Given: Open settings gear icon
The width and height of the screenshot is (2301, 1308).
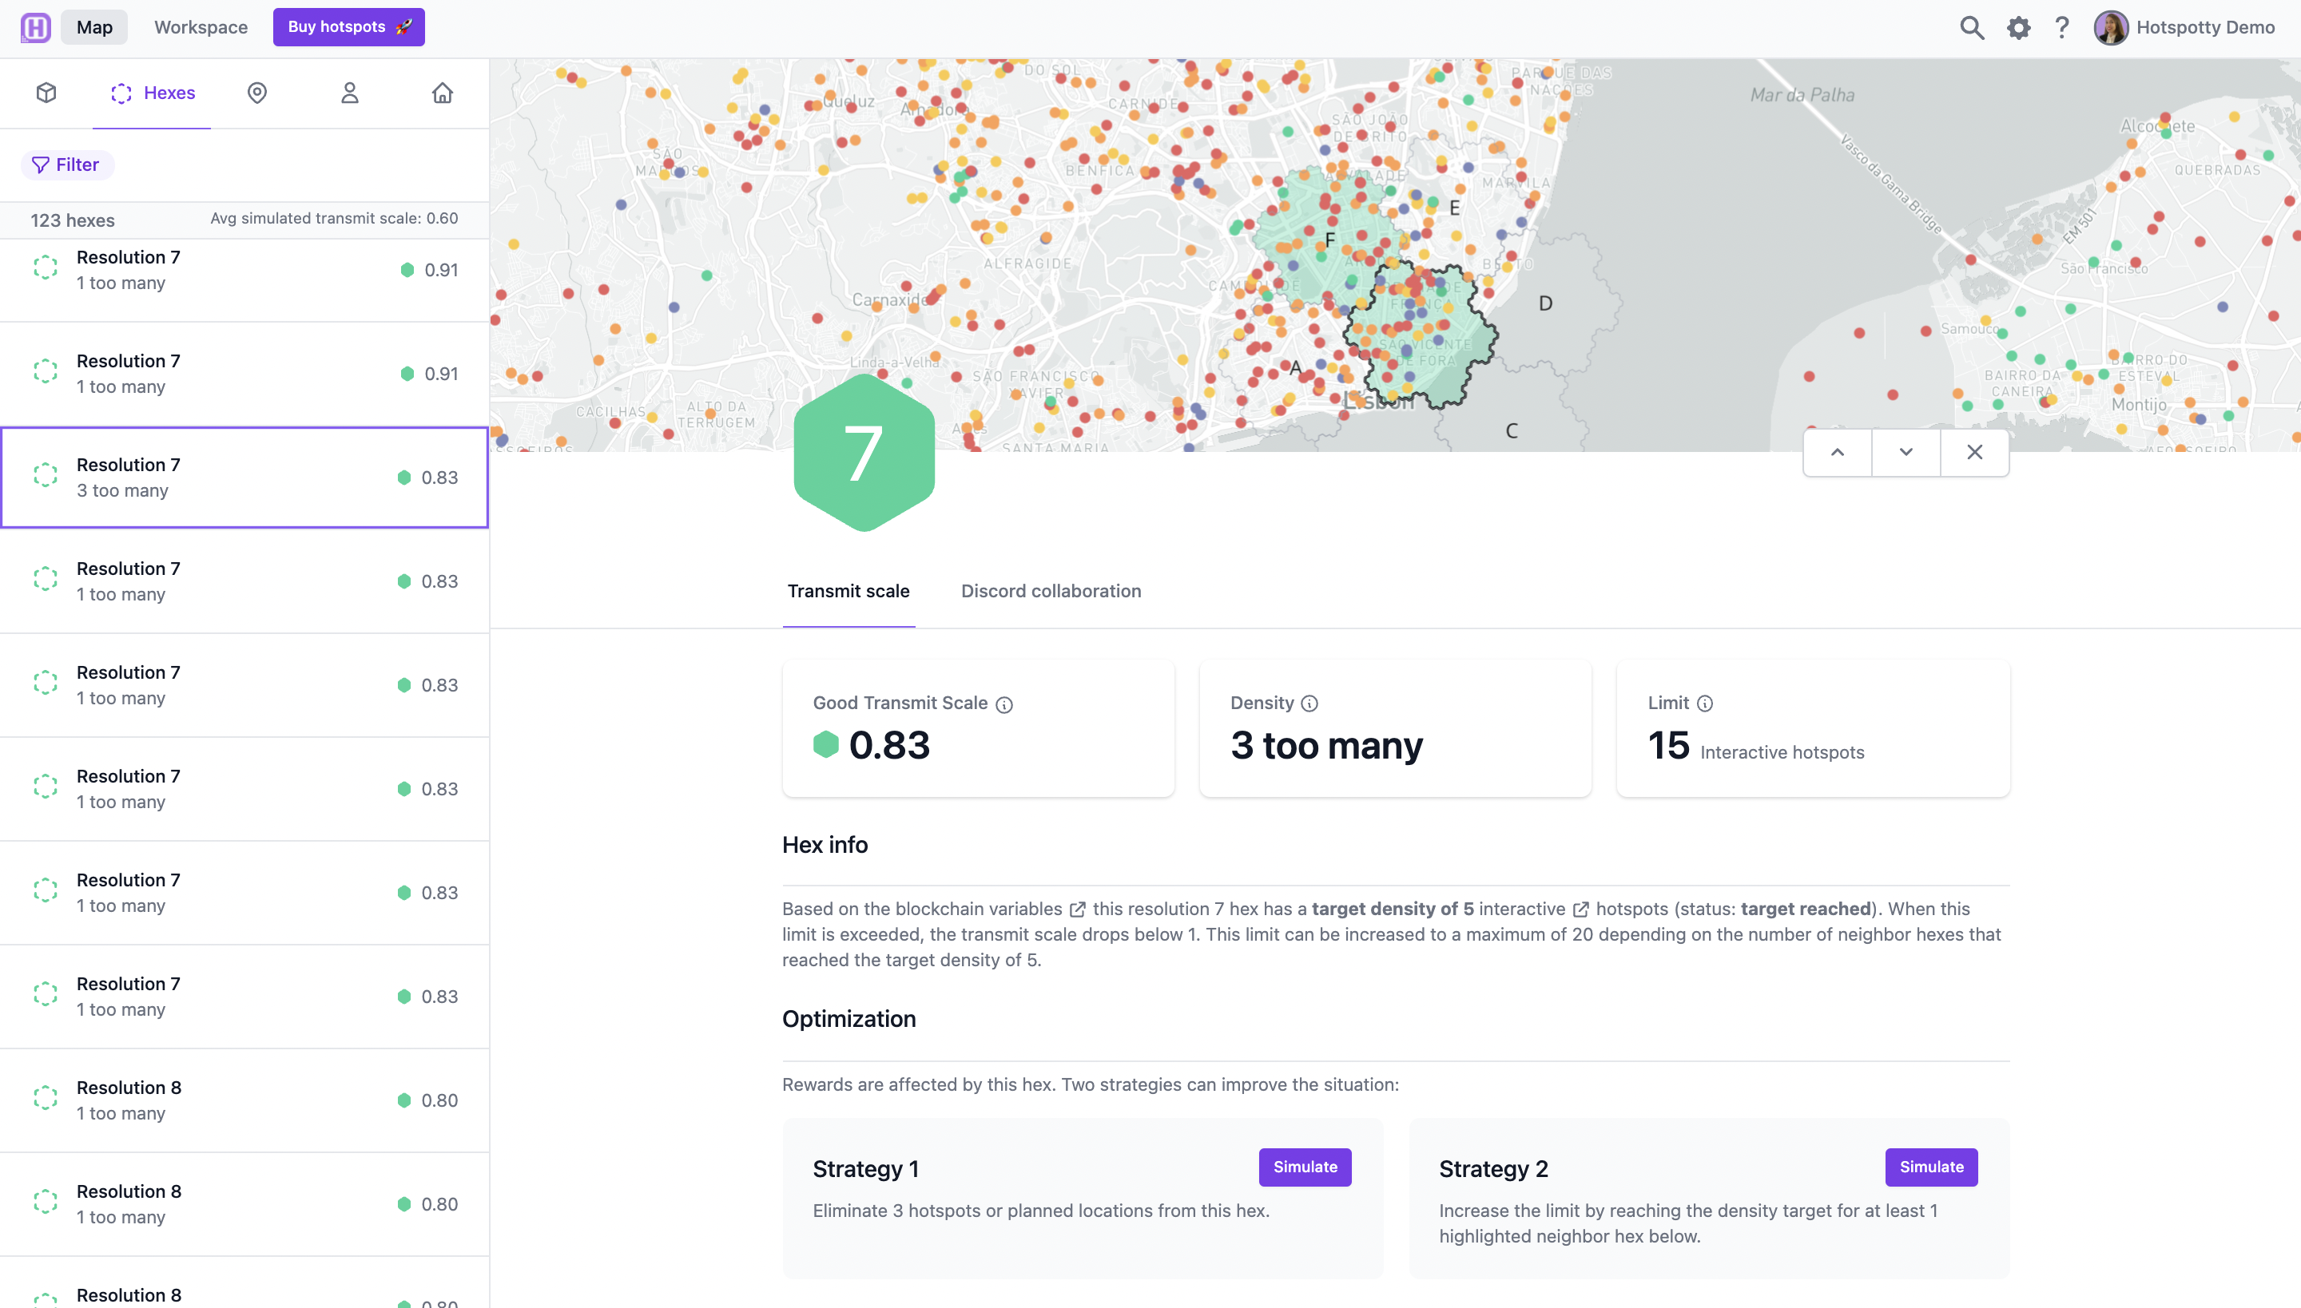Looking at the screenshot, I should [2019, 27].
